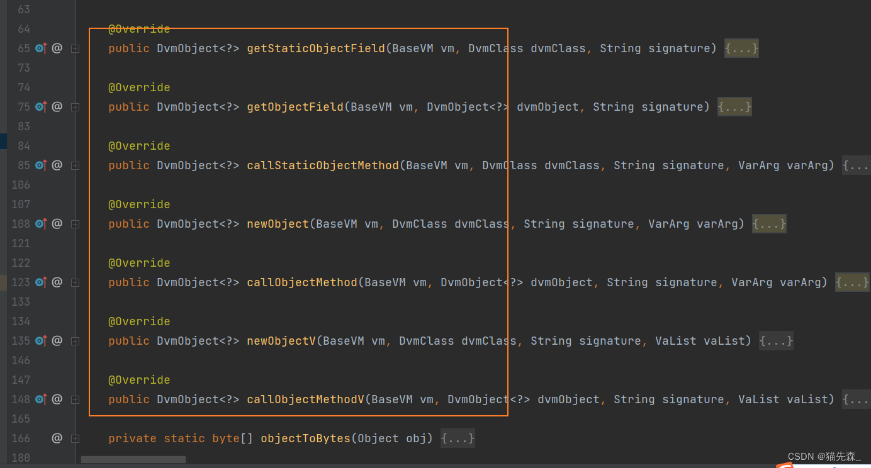The image size is (871, 468).
Task: Click the {...} placeholder on the newObject line
Action: (768, 223)
